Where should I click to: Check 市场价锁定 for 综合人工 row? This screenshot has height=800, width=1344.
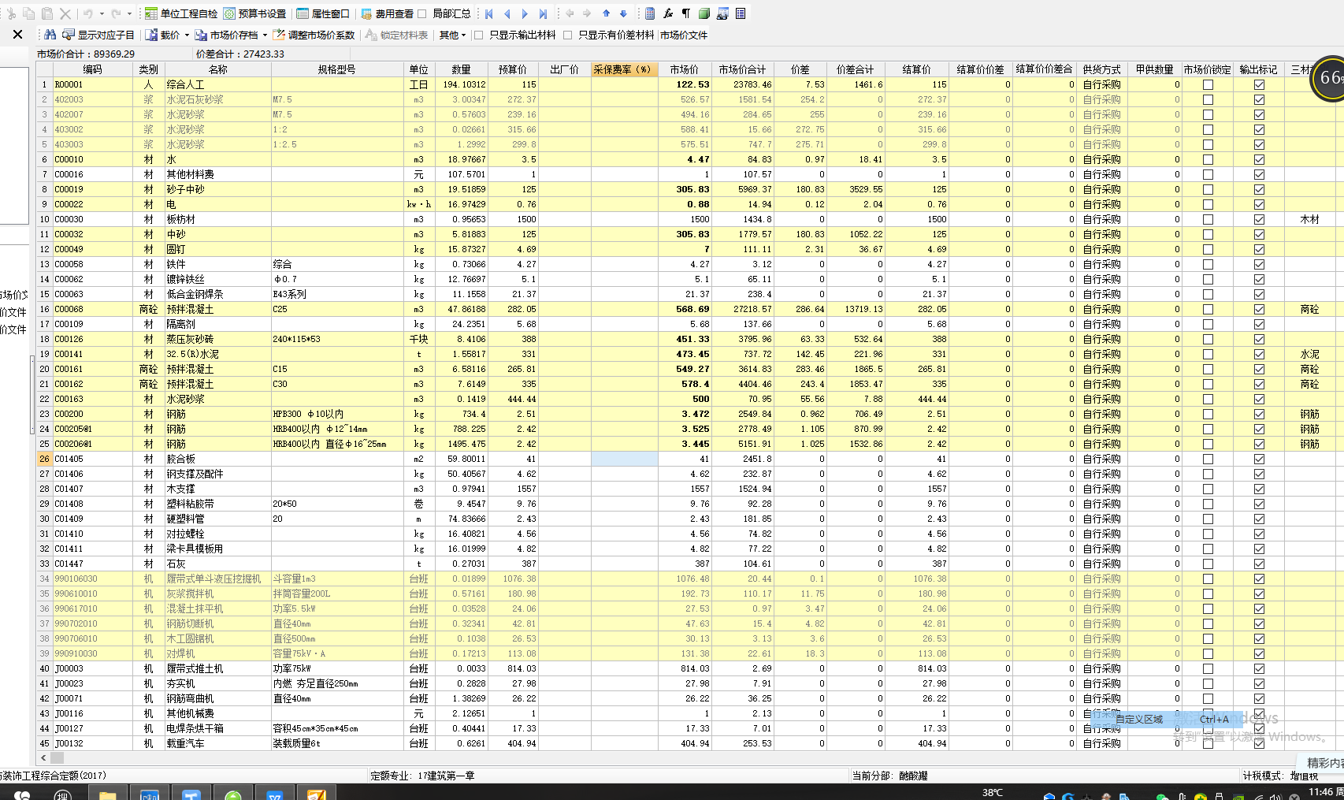1208,84
